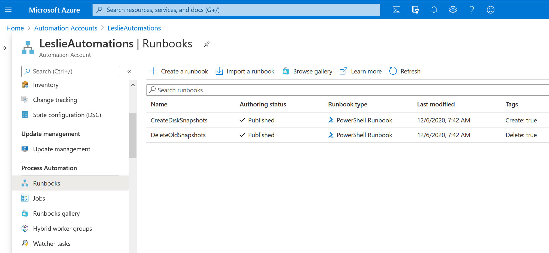Click Create a runbook
This screenshot has width=549, height=253.
(179, 71)
